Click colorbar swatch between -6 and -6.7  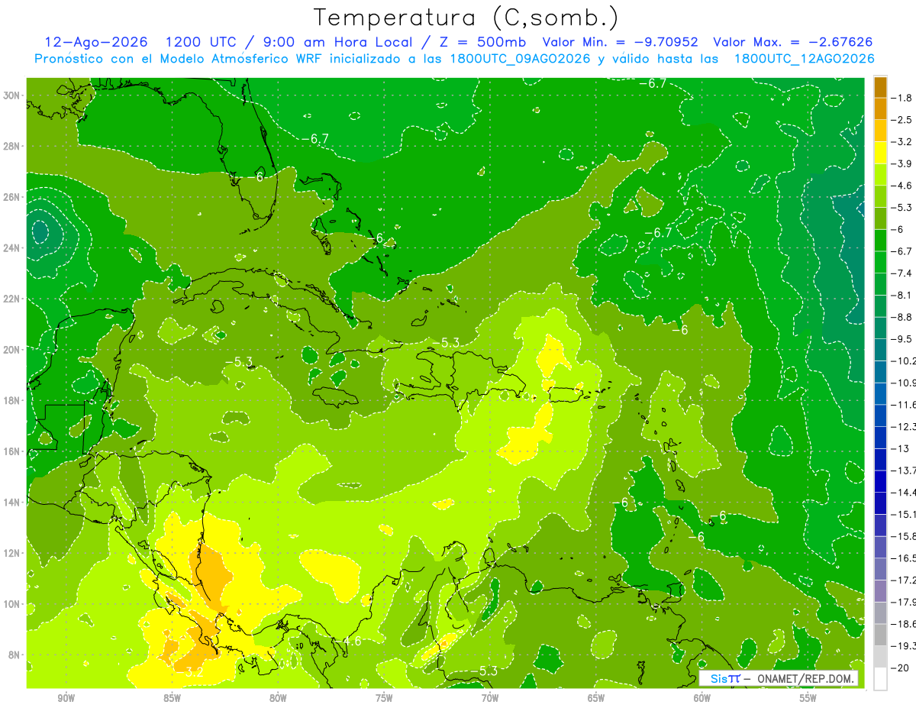(x=880, y=241)
